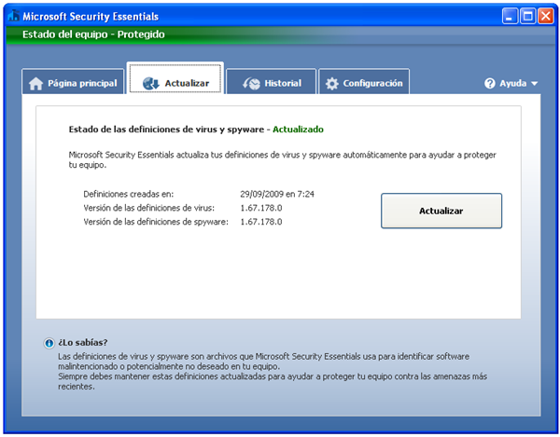This screenshot has width=560, height=437.
Task: Click the info icon beside ¿Lo sabías?
Action: 49,343
